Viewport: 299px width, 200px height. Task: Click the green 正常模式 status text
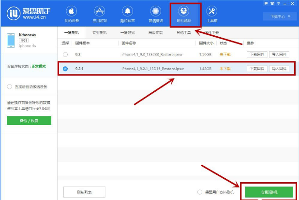point(39,66)
